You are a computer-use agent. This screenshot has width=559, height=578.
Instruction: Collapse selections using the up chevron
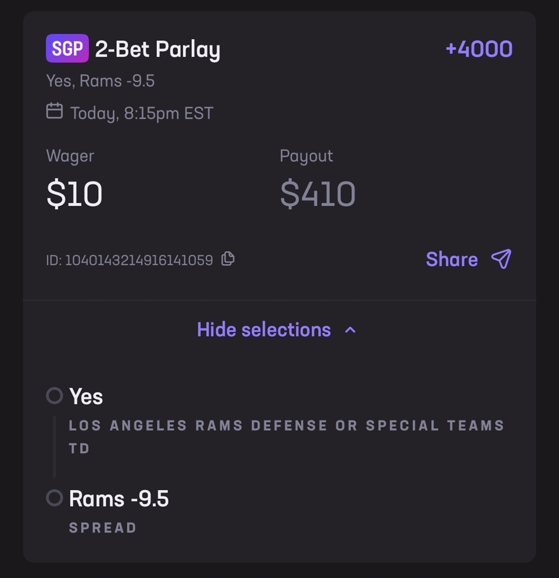pyautogui.click(x=350, y=330)
